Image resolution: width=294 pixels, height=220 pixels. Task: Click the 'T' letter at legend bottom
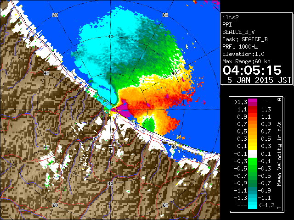pos(279,208)
